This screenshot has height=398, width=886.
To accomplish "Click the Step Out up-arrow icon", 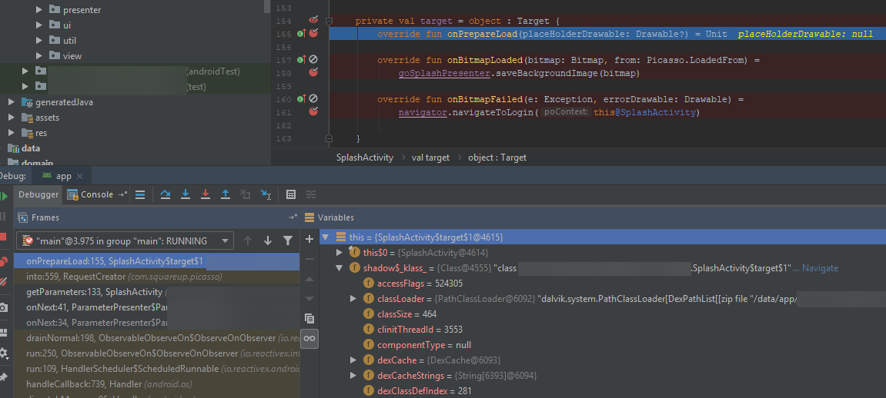I will tap(226, 194).
